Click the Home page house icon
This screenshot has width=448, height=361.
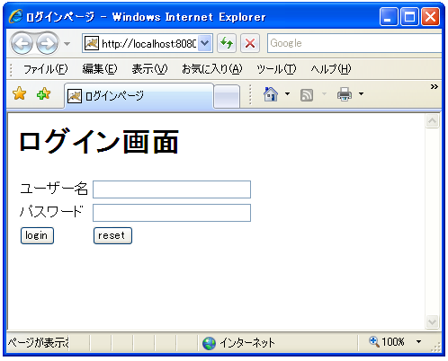(x=271, y=94)
